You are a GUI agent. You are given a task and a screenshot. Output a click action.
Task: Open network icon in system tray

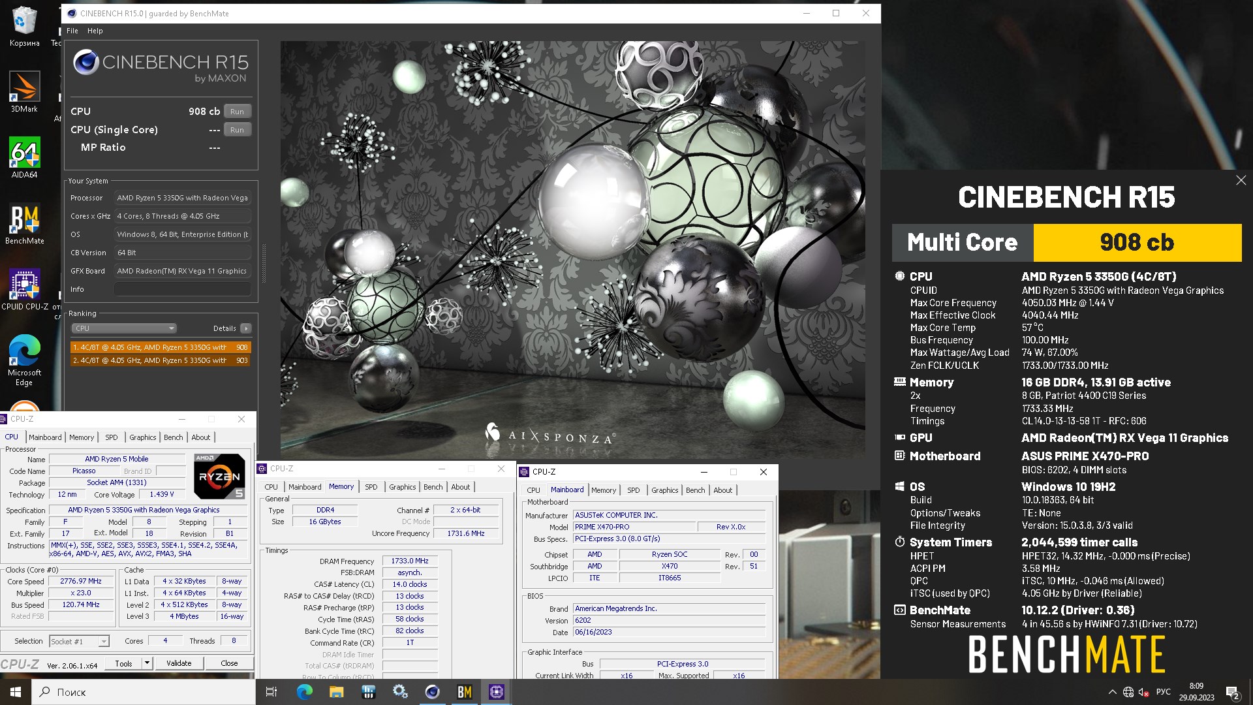click(1128, 692)
